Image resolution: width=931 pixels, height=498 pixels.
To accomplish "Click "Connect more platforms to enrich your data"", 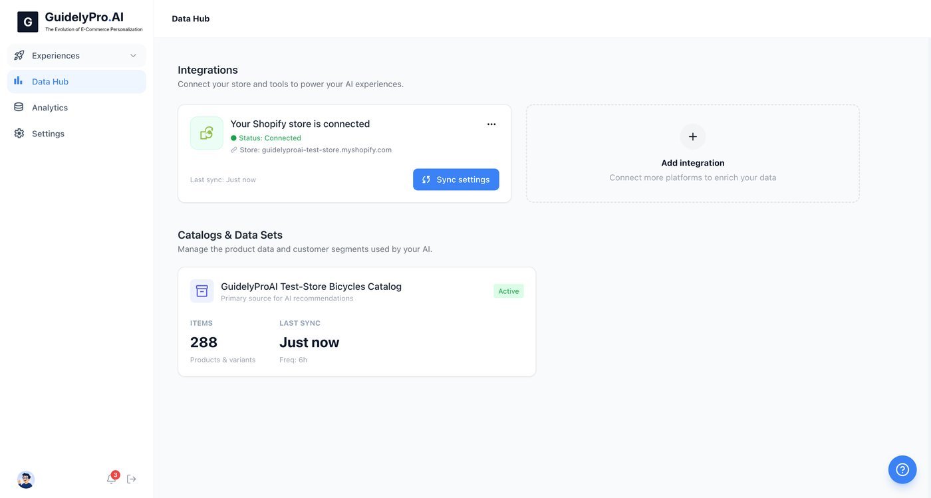I will coord(693,178).
